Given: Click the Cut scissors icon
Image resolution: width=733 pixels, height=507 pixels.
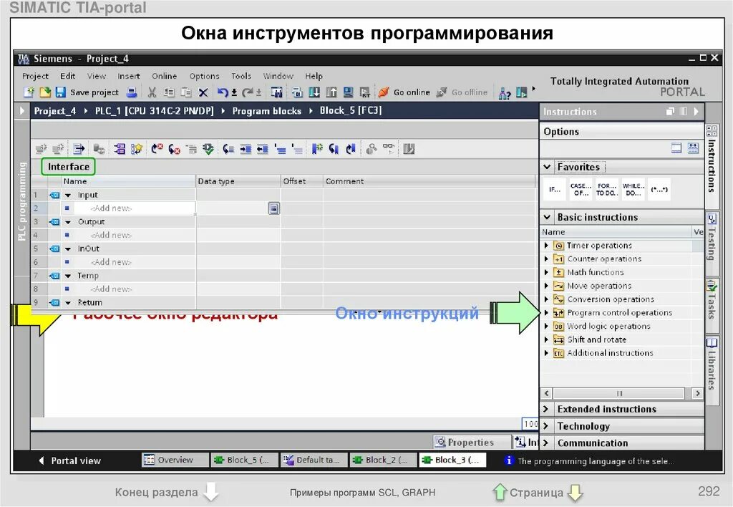Looking at the screenshot, I should pyautogui.click(x=152, y=92).
